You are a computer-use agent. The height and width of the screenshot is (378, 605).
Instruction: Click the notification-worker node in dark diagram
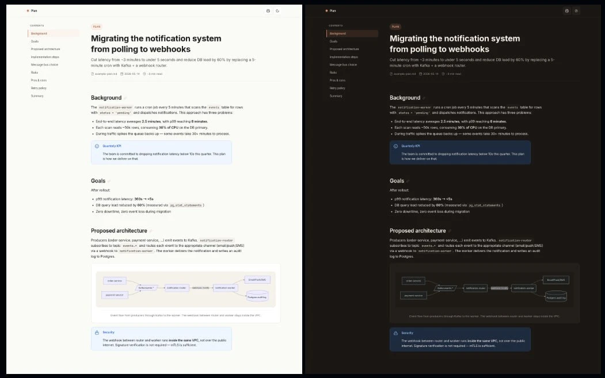point(524,288)
